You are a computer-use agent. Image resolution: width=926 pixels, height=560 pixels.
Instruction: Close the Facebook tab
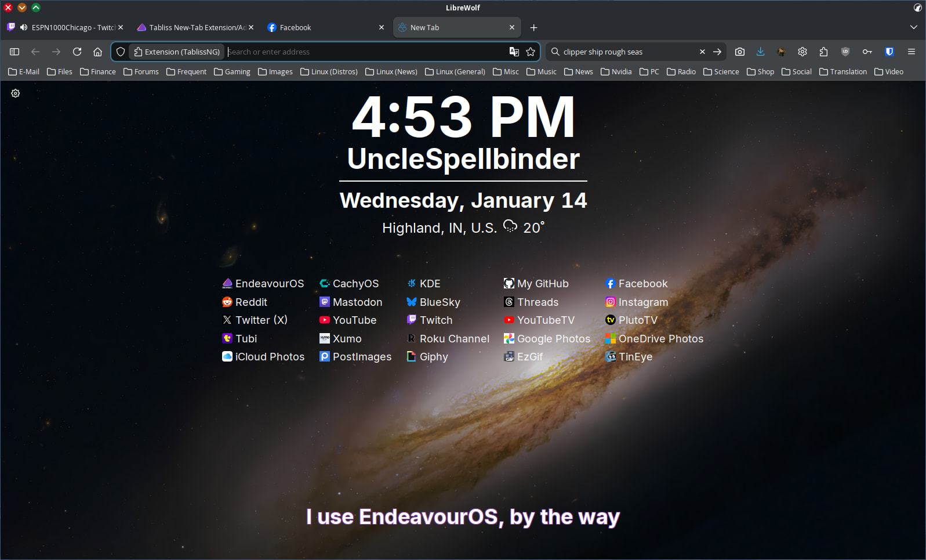coord(381,27)
